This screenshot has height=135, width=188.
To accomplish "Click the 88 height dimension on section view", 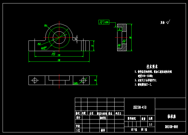I will click(x=130, y=38).
